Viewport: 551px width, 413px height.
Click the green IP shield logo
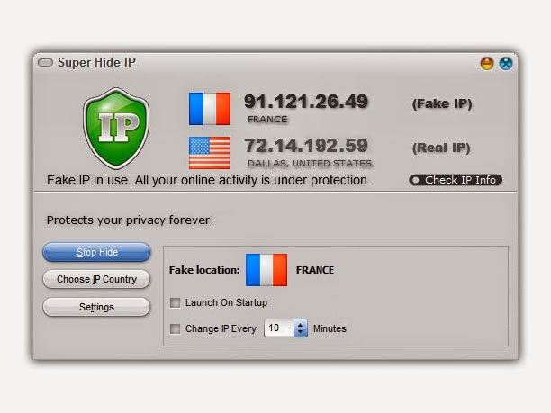116,128
